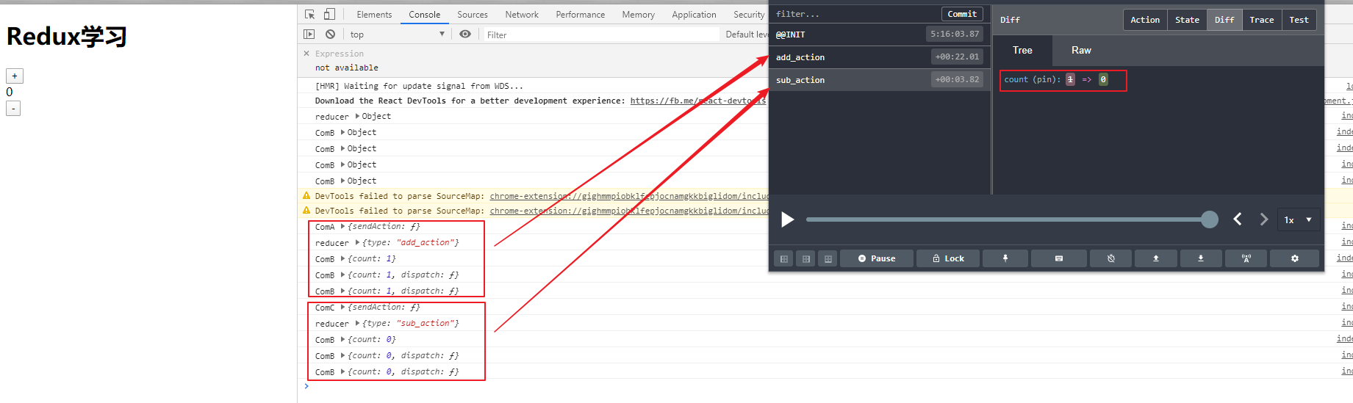1353x403 pixels.
Task: Create live expression with the eye icon
Action: point(465,34)
